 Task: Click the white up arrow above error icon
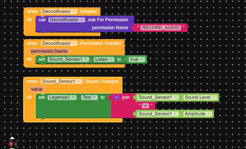[12, 138]
